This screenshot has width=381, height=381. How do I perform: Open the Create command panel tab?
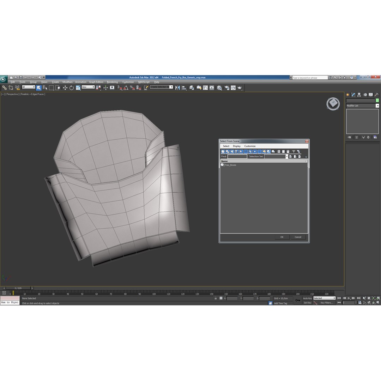coord(348,95)
